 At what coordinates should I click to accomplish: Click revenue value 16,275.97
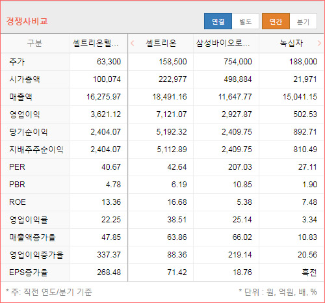(x=103, y=97)
